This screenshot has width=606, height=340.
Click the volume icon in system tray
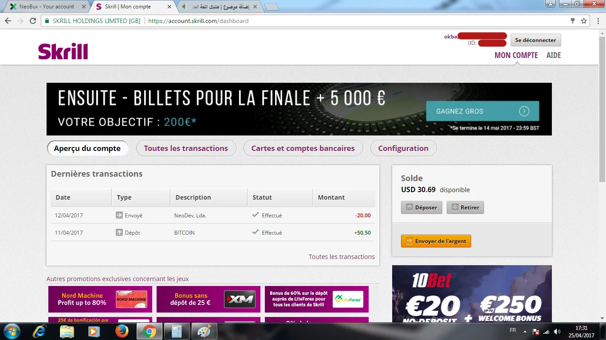pos(557,332)
